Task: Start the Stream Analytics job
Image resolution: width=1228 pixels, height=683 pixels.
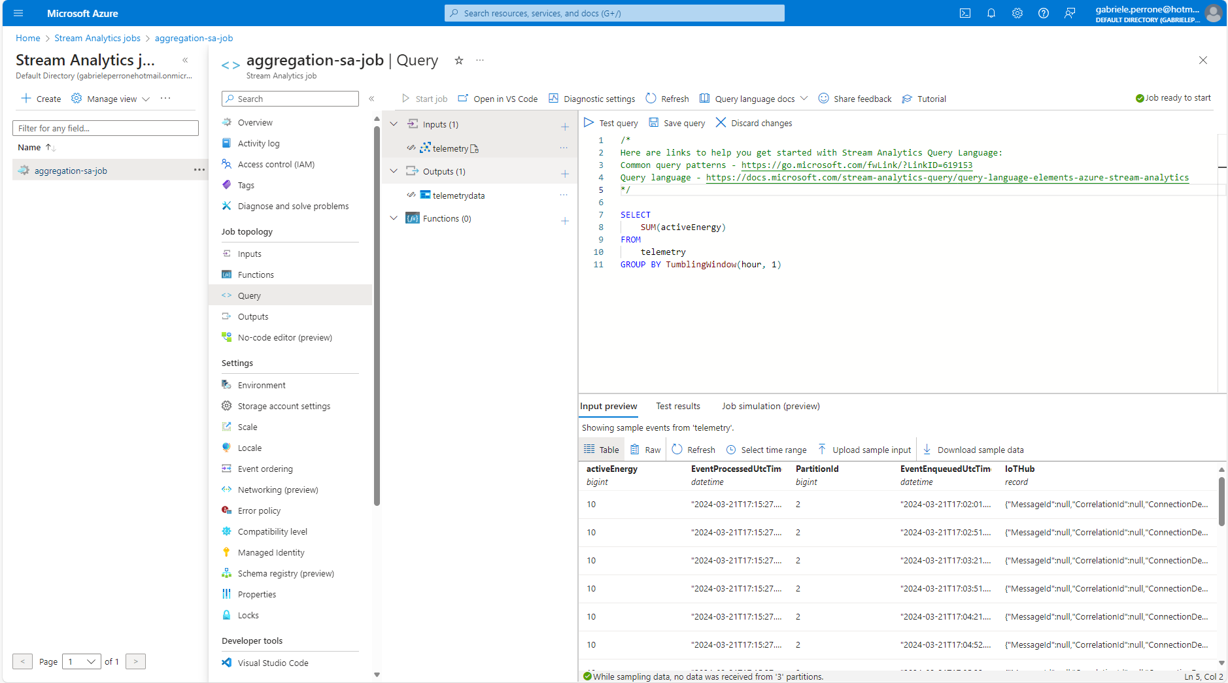Action: pos(424,99)
